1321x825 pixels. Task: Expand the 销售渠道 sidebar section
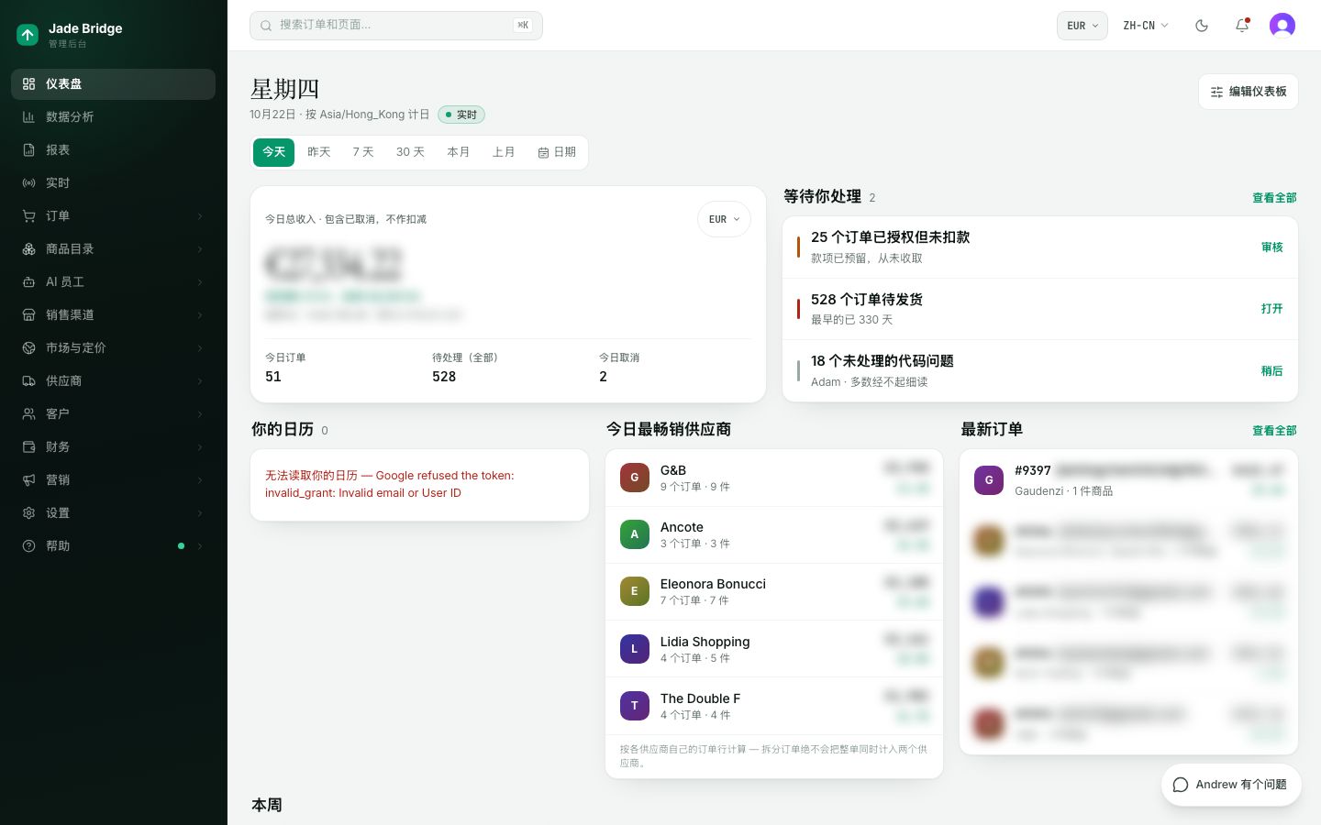(x=113, y=314)
